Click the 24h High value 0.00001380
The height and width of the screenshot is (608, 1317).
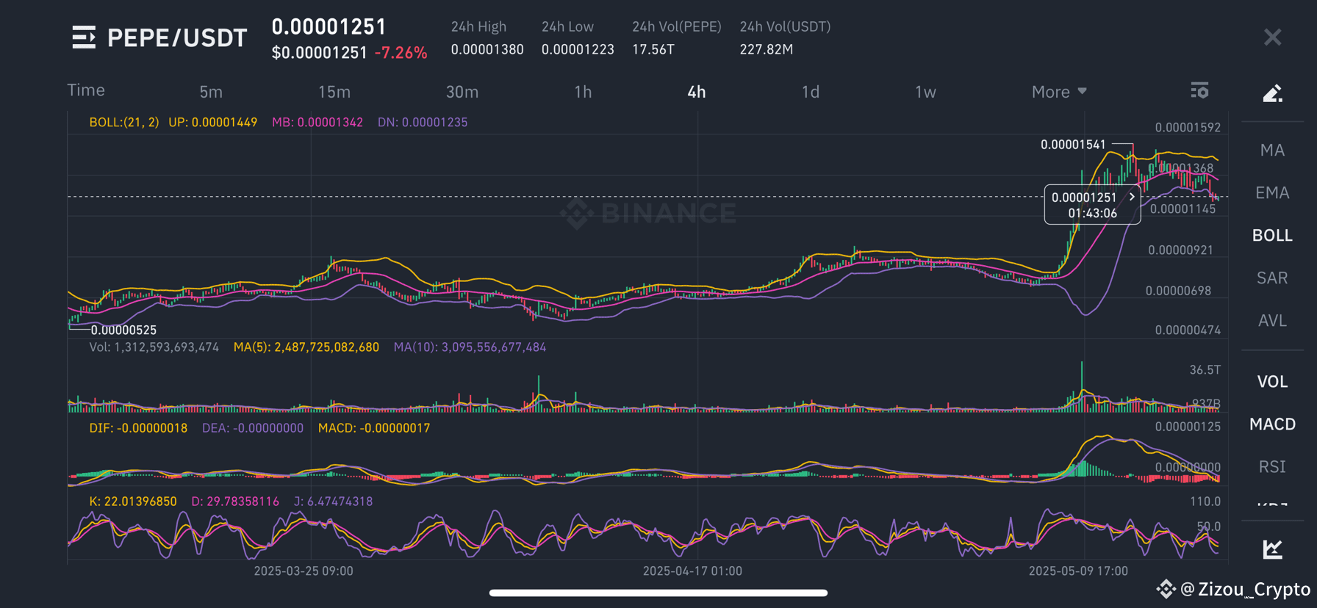point(487,49)
